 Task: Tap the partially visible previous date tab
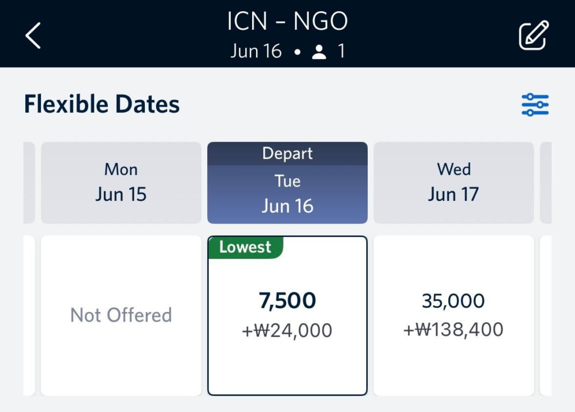[x=29, y=183]
